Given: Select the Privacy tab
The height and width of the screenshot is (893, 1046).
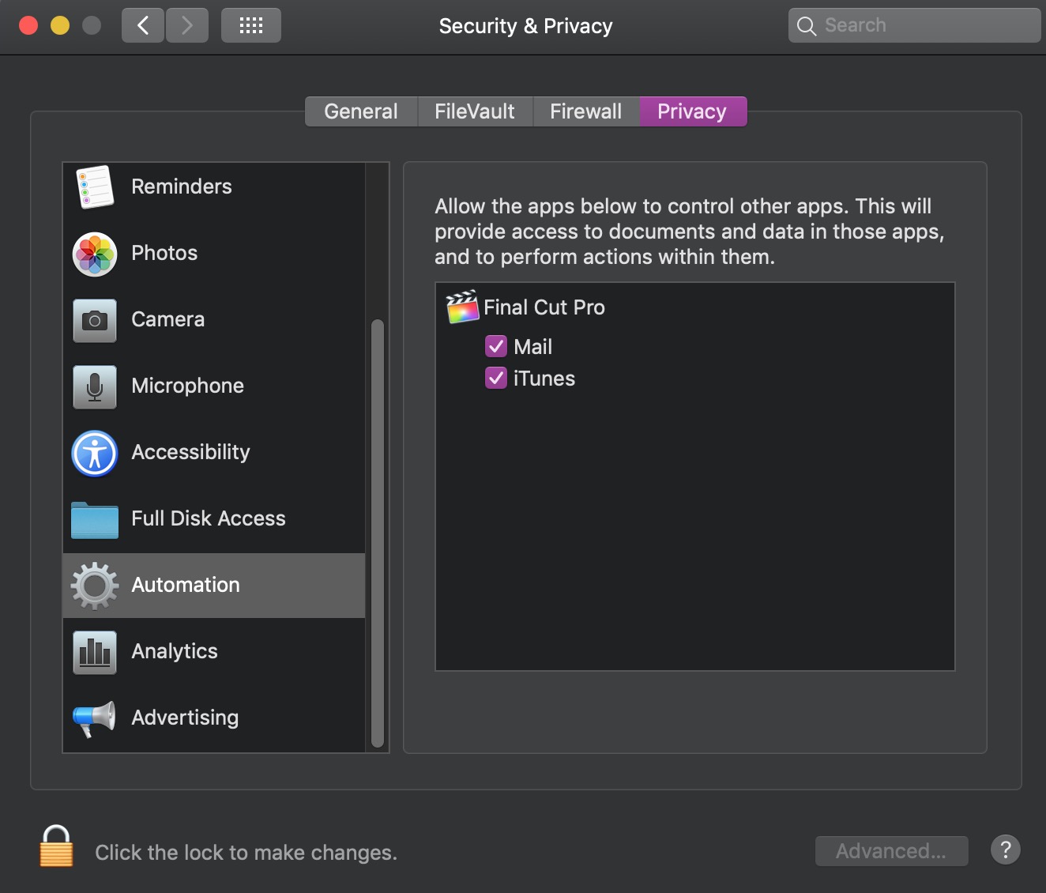Looking at the screenshot, I should 692,111.
